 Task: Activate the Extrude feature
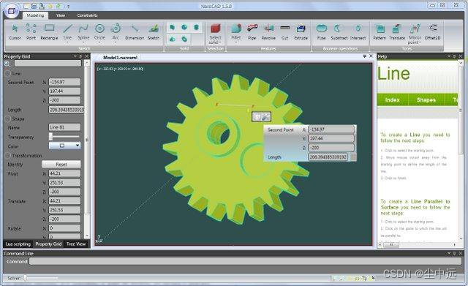click(x=301, y=32)
